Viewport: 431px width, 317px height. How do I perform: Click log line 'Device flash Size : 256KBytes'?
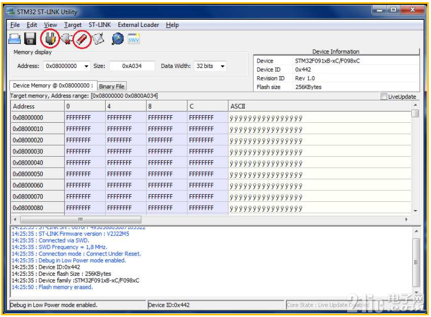61,274
